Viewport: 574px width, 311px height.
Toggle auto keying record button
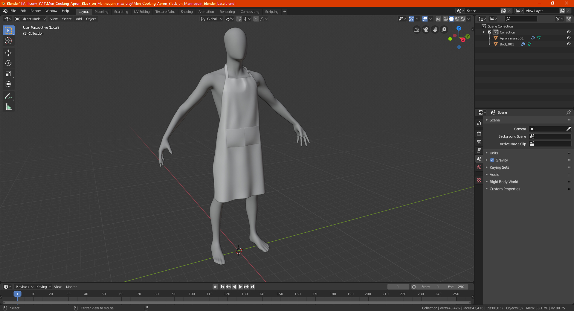(x=215, y=287)
